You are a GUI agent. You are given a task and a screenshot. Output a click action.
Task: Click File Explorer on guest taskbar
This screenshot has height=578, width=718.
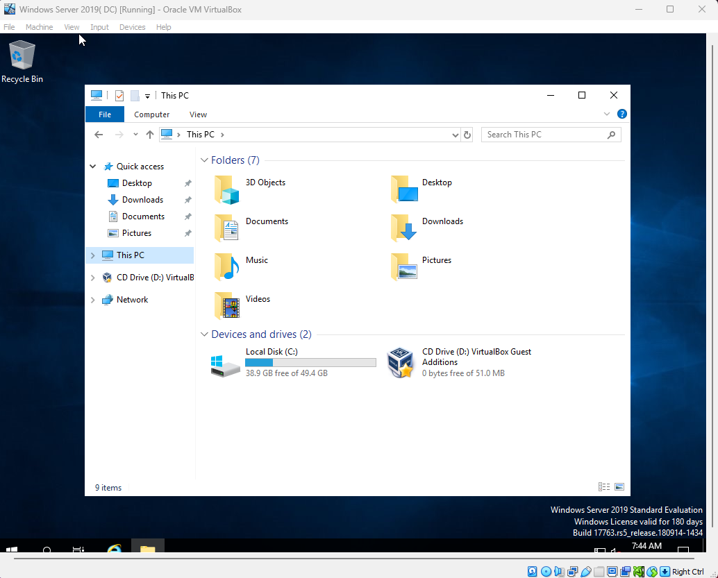click(x=147, y=547)
